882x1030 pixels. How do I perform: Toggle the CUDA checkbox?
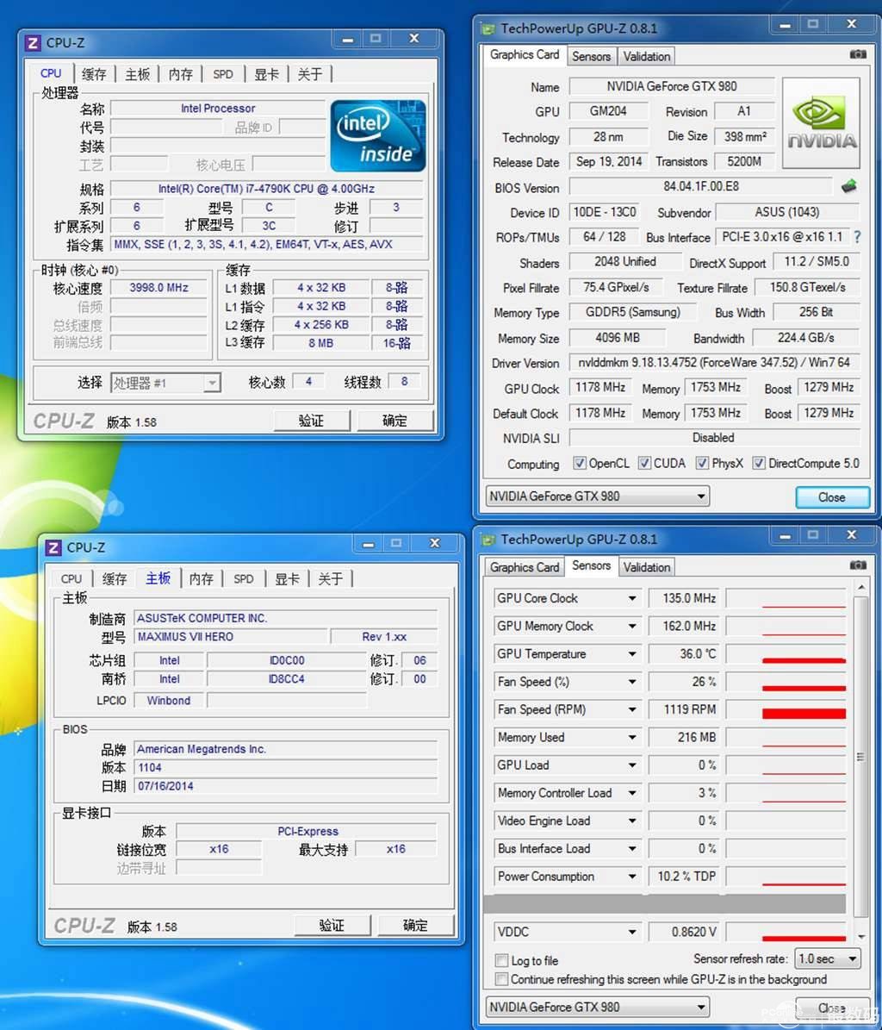644,463
